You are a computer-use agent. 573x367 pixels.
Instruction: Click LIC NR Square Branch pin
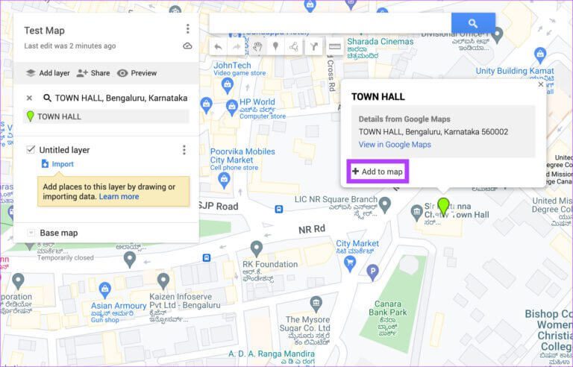coord(384,204)
